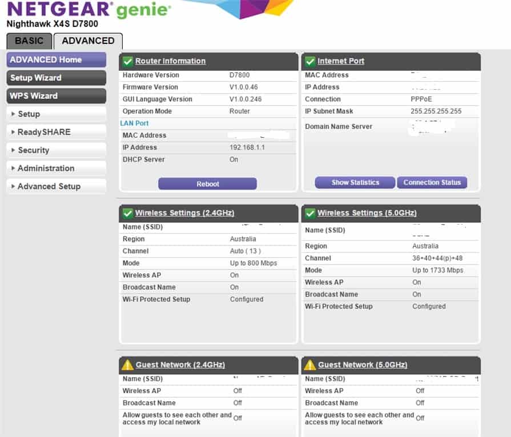Click the DHCP Server label

click(143, 159)
